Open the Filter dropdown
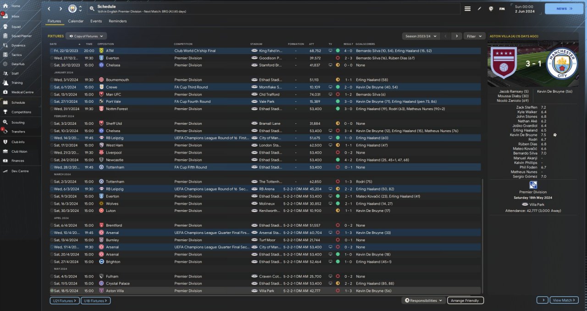Screen dimensions: 587x311 point(474,36)
